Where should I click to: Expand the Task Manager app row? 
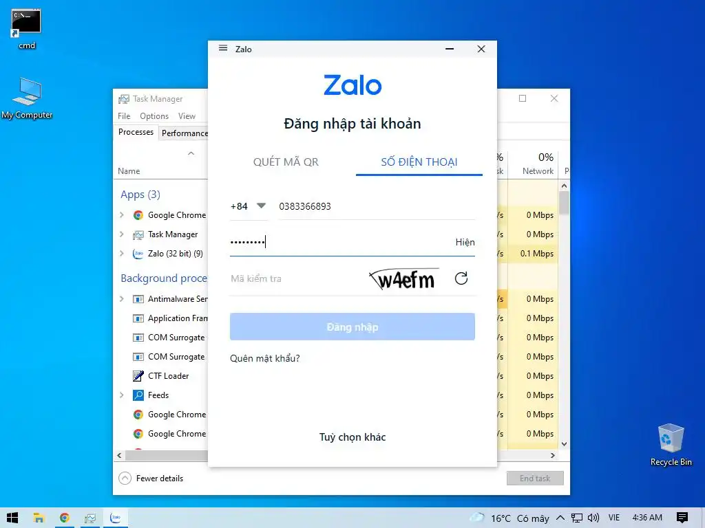point(121,234)
